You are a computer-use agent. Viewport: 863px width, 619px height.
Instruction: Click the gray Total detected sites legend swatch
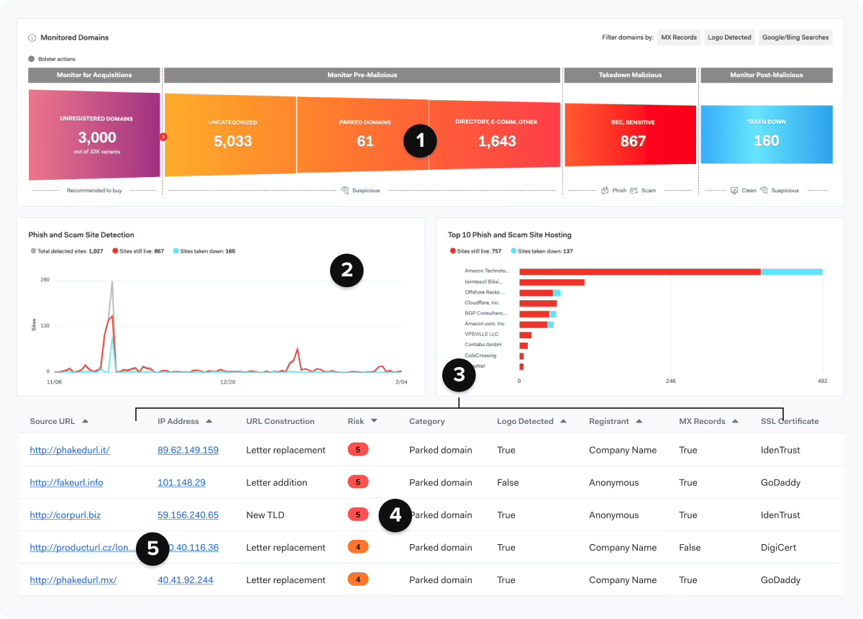click(32, 250)
